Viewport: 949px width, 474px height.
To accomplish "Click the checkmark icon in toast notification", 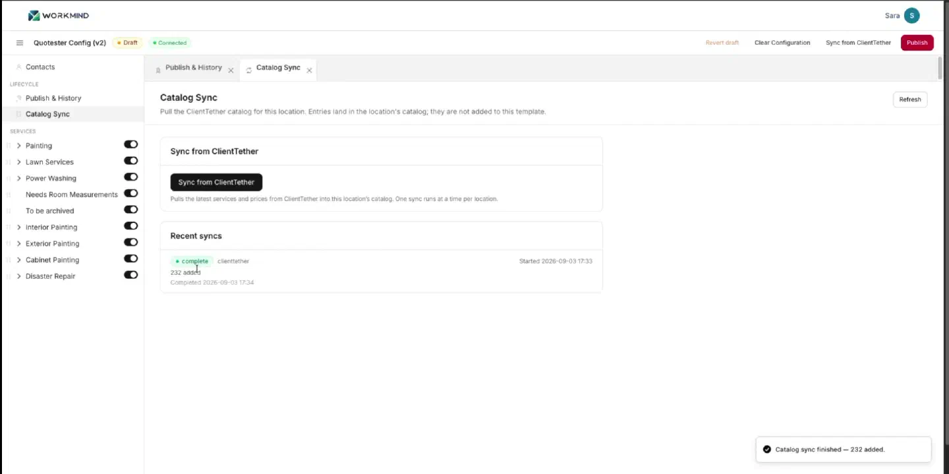I will pyautogui.click(x=766, y=450).
